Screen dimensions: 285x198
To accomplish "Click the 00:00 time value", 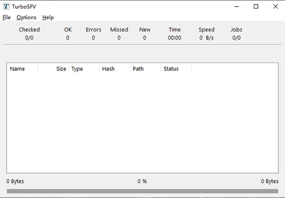I will (175, 38).
